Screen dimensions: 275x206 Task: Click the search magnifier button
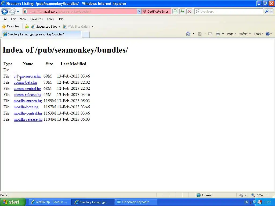coord(267,11)
